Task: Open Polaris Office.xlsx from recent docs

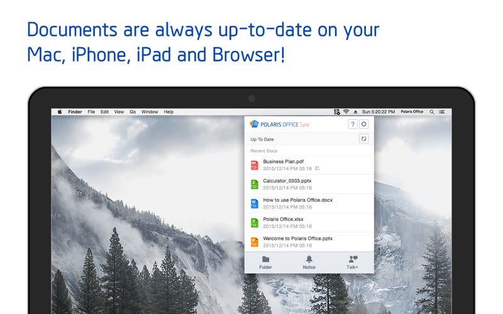Action: (309, 223)
